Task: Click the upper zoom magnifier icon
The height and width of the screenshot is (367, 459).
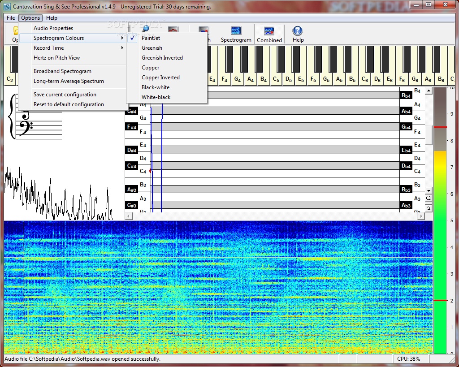Action: tap(428, 198)
